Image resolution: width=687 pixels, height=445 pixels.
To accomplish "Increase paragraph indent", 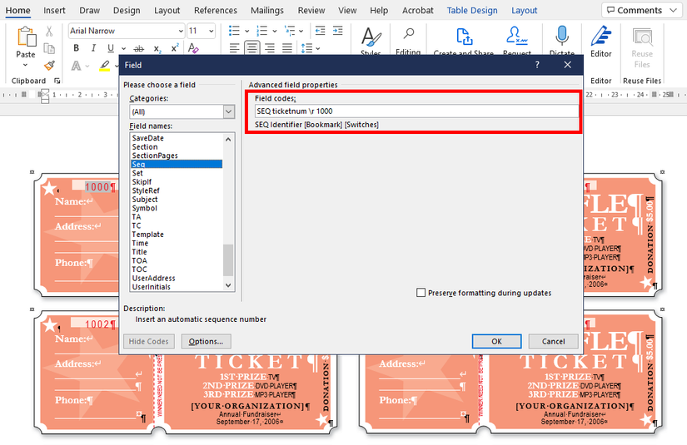I will (x=338, y=31).
